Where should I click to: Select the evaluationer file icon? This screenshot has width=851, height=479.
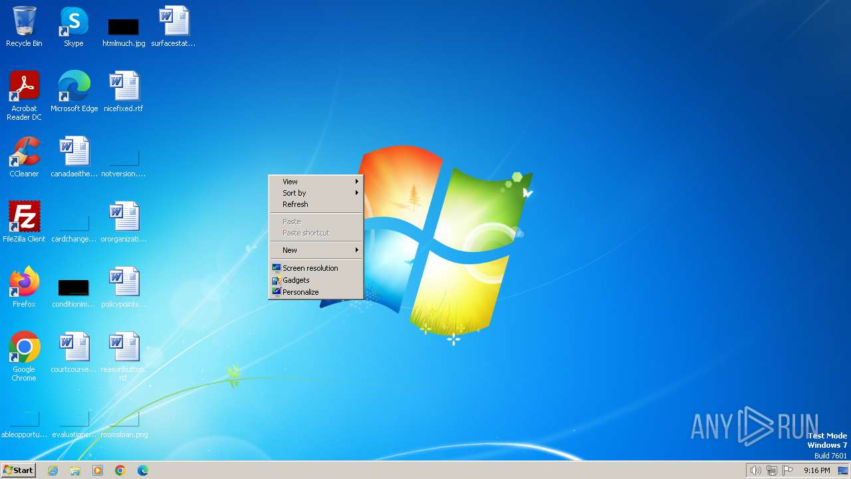coord(74,424)
